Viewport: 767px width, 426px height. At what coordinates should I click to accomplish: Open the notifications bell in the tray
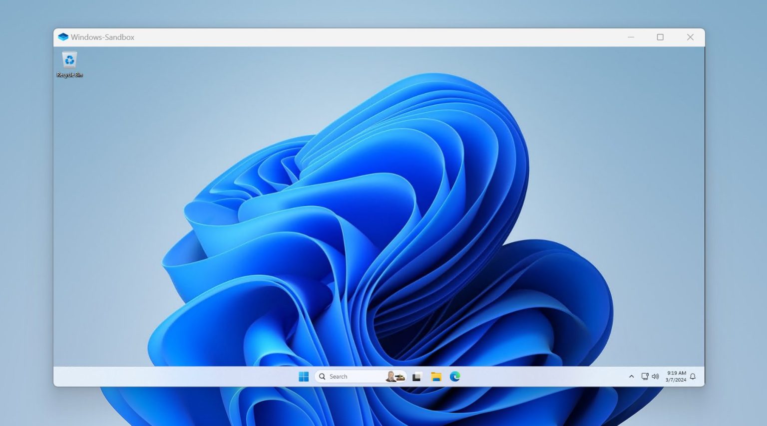tap(692, 377)
